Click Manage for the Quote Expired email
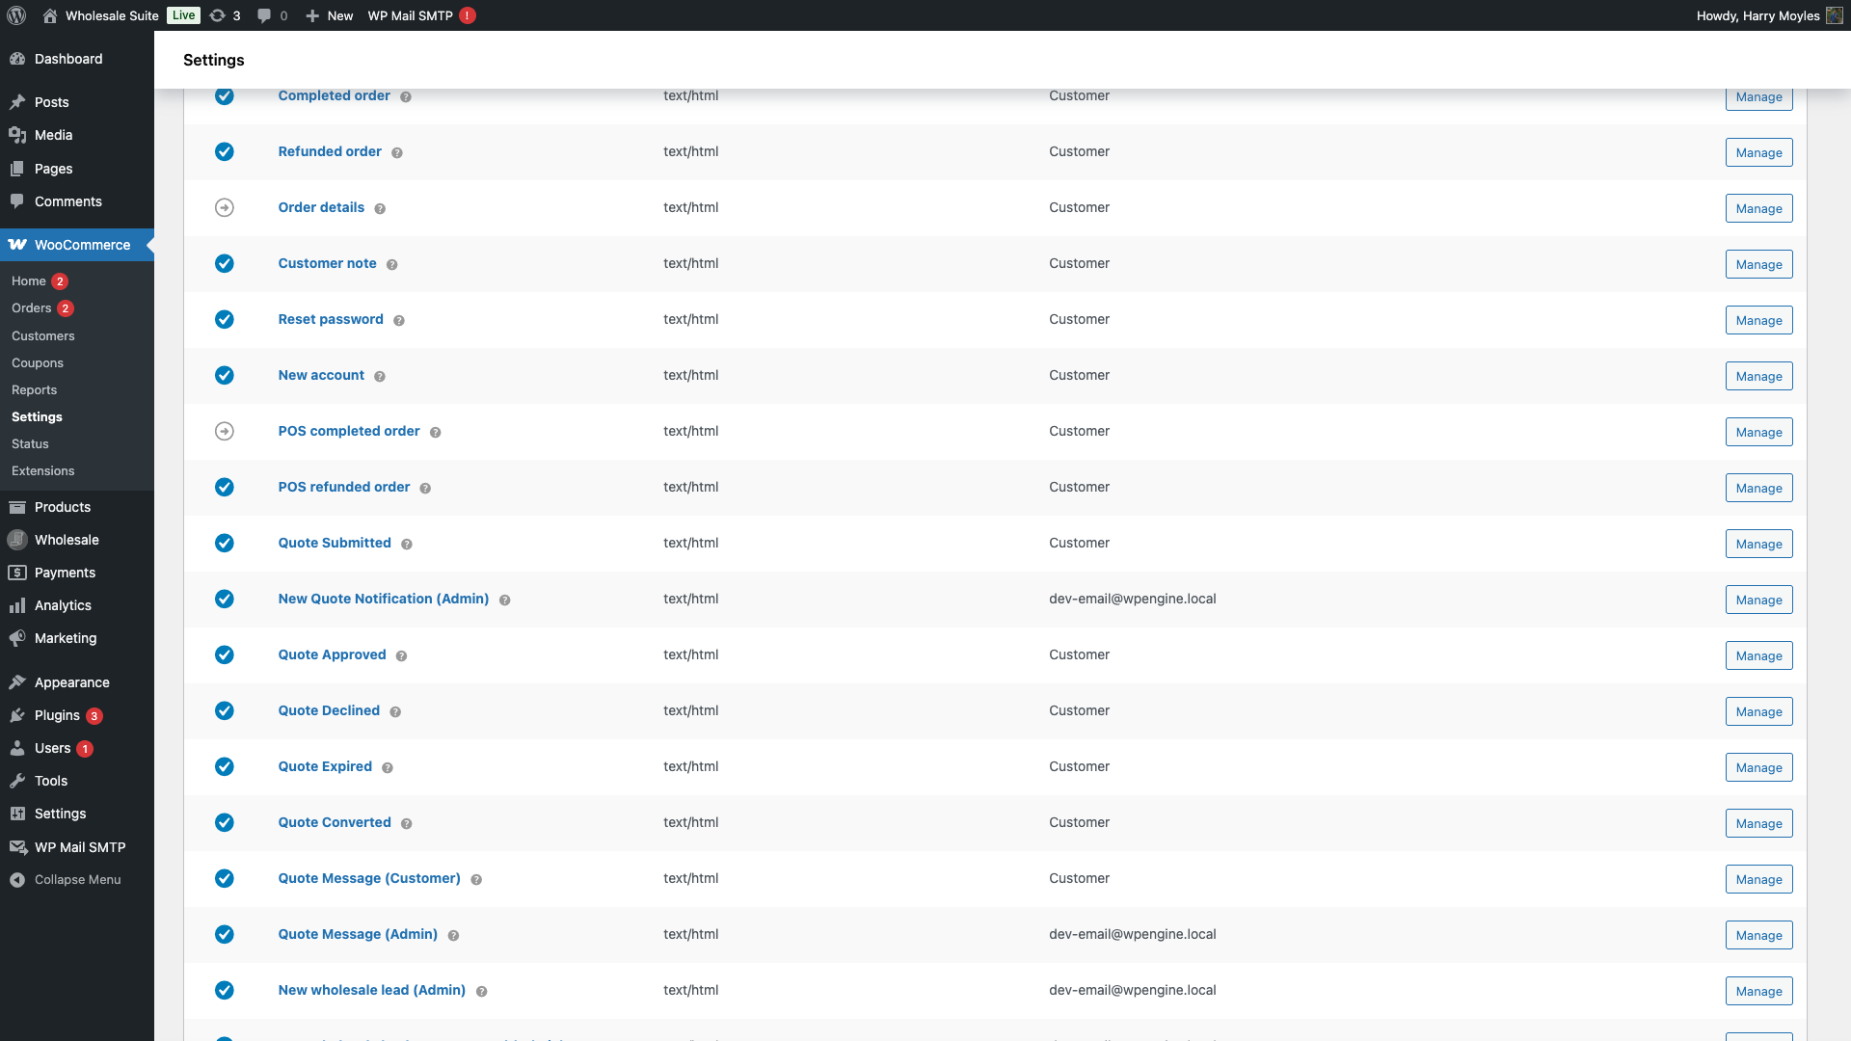Image resolution: width=1851 pixels, height=1041 pixels. 1758,767
